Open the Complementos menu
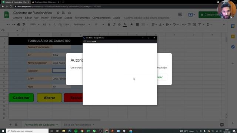 click(101, 18)
